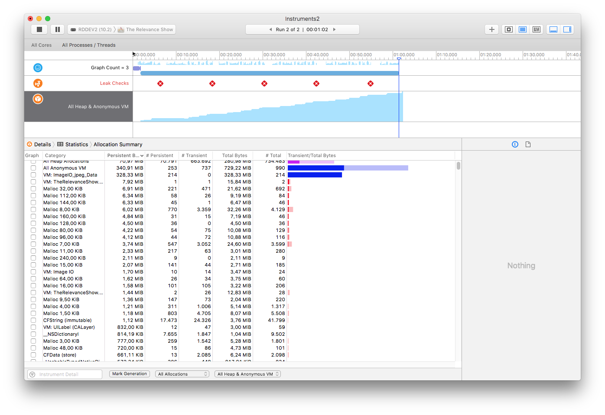Enable graphing for Malloc 8,00 KiB
605x415 pixels.
click(x=33, y=209)
